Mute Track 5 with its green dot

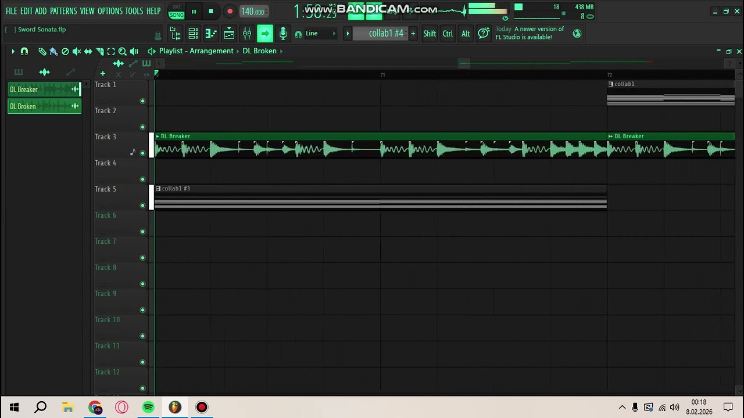pos(142,206)
